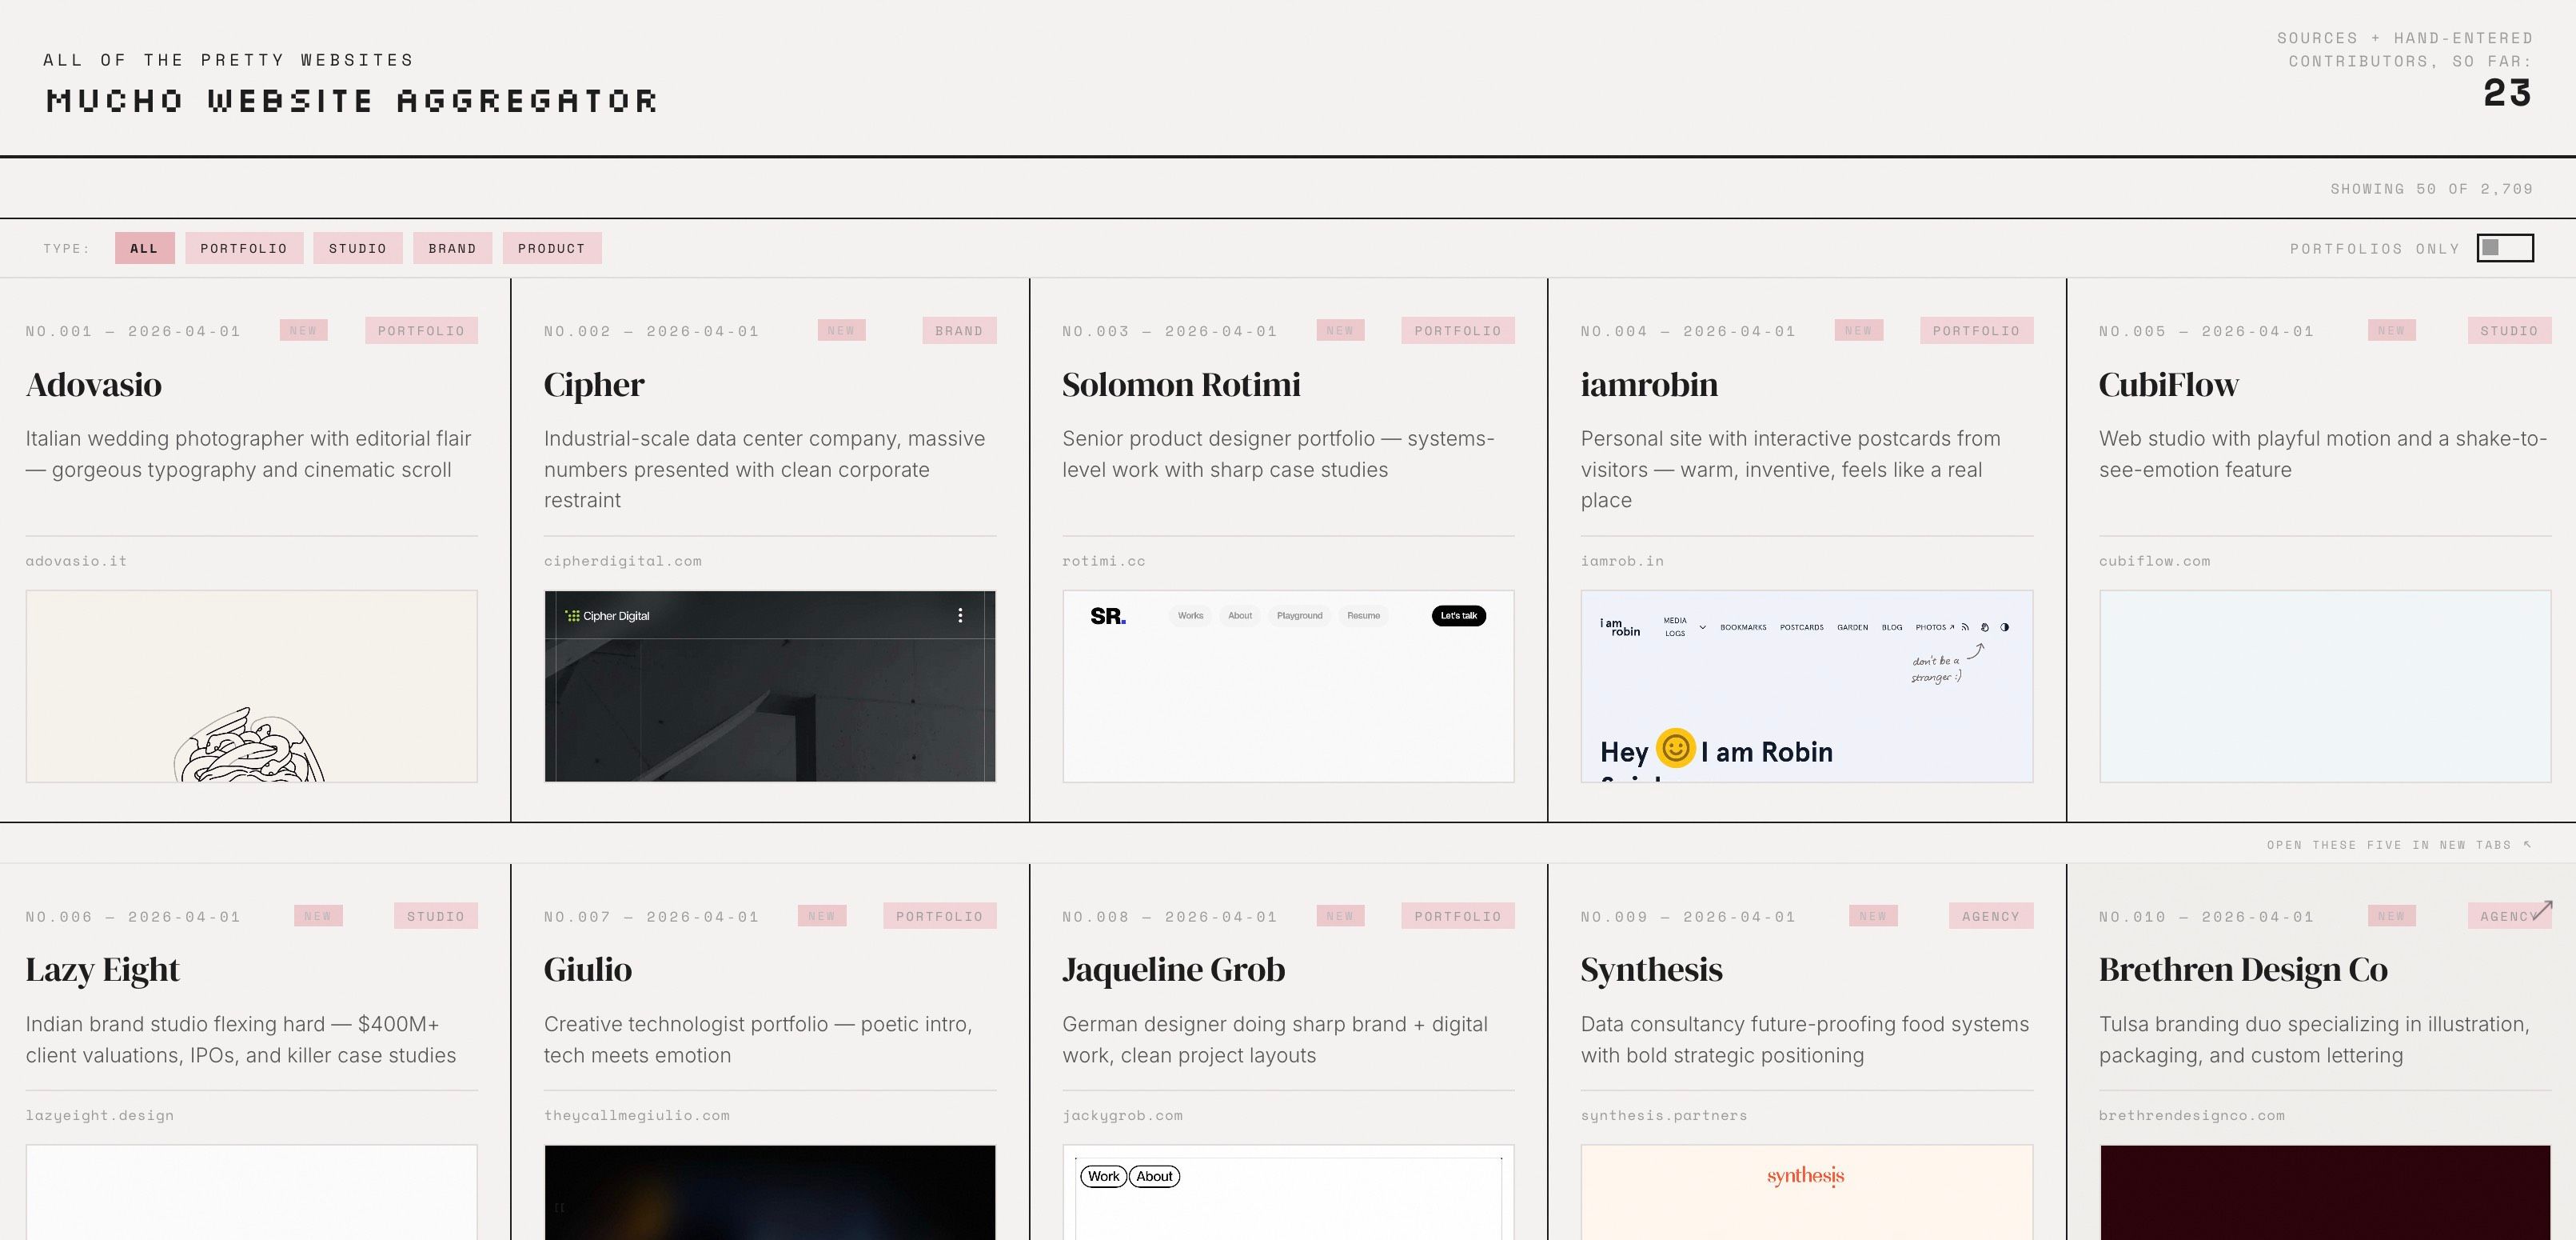Screen dimensions: 2576x1240
Task: Enable the Portfolios Only checkbox
Action: pos(2505,247)
